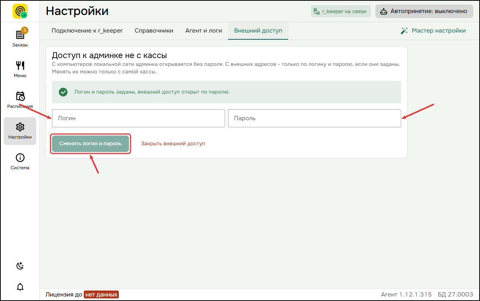The height and width of the screenshot is (301, 480).
Task: Switch to 'Справочники' tab
Action: (154, 31)
